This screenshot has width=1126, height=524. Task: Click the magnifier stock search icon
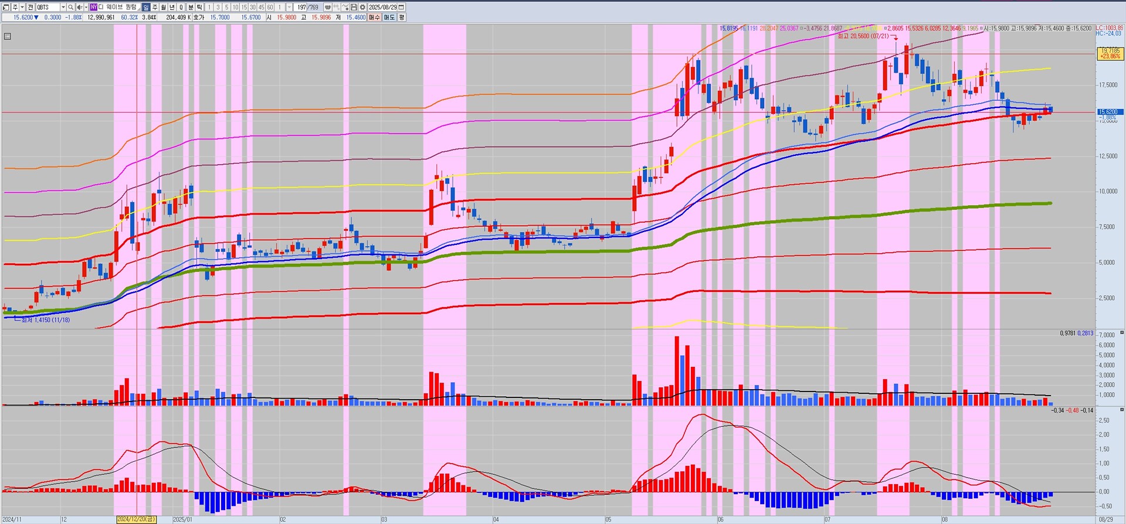coord(70,7)
